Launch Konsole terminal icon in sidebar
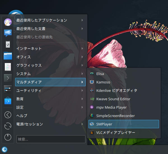The height and width of the screenshot is (154, 168). pos(8,78)
